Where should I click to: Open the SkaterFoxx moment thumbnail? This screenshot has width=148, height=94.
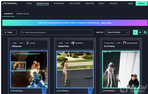[75, 69]
